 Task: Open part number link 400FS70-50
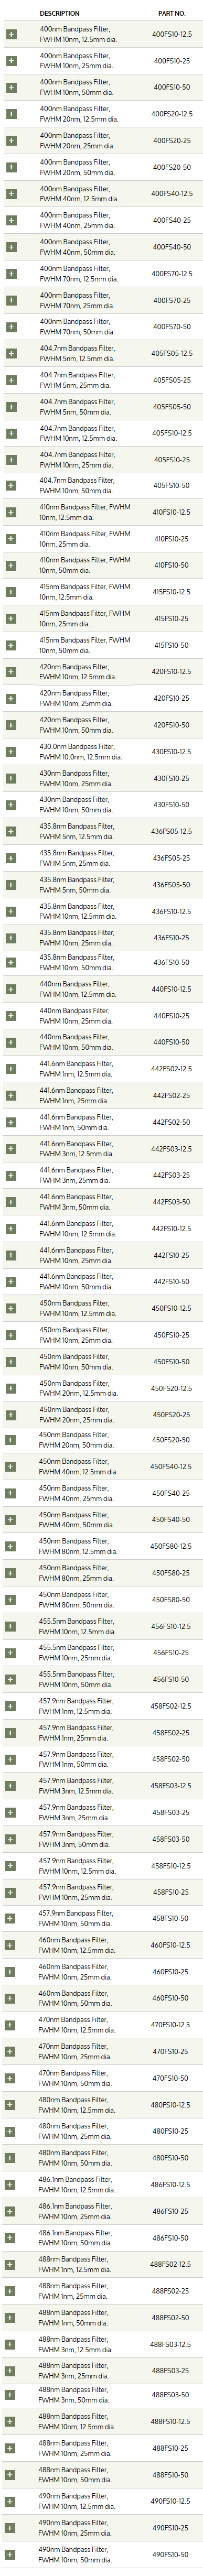click(x=172, y=327)
